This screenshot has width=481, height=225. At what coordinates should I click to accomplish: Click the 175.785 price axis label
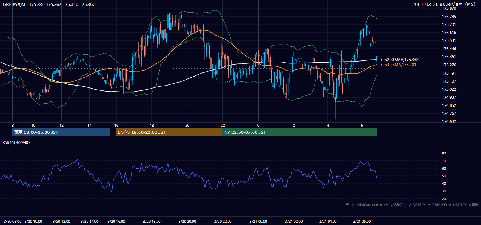click(449, 16)
